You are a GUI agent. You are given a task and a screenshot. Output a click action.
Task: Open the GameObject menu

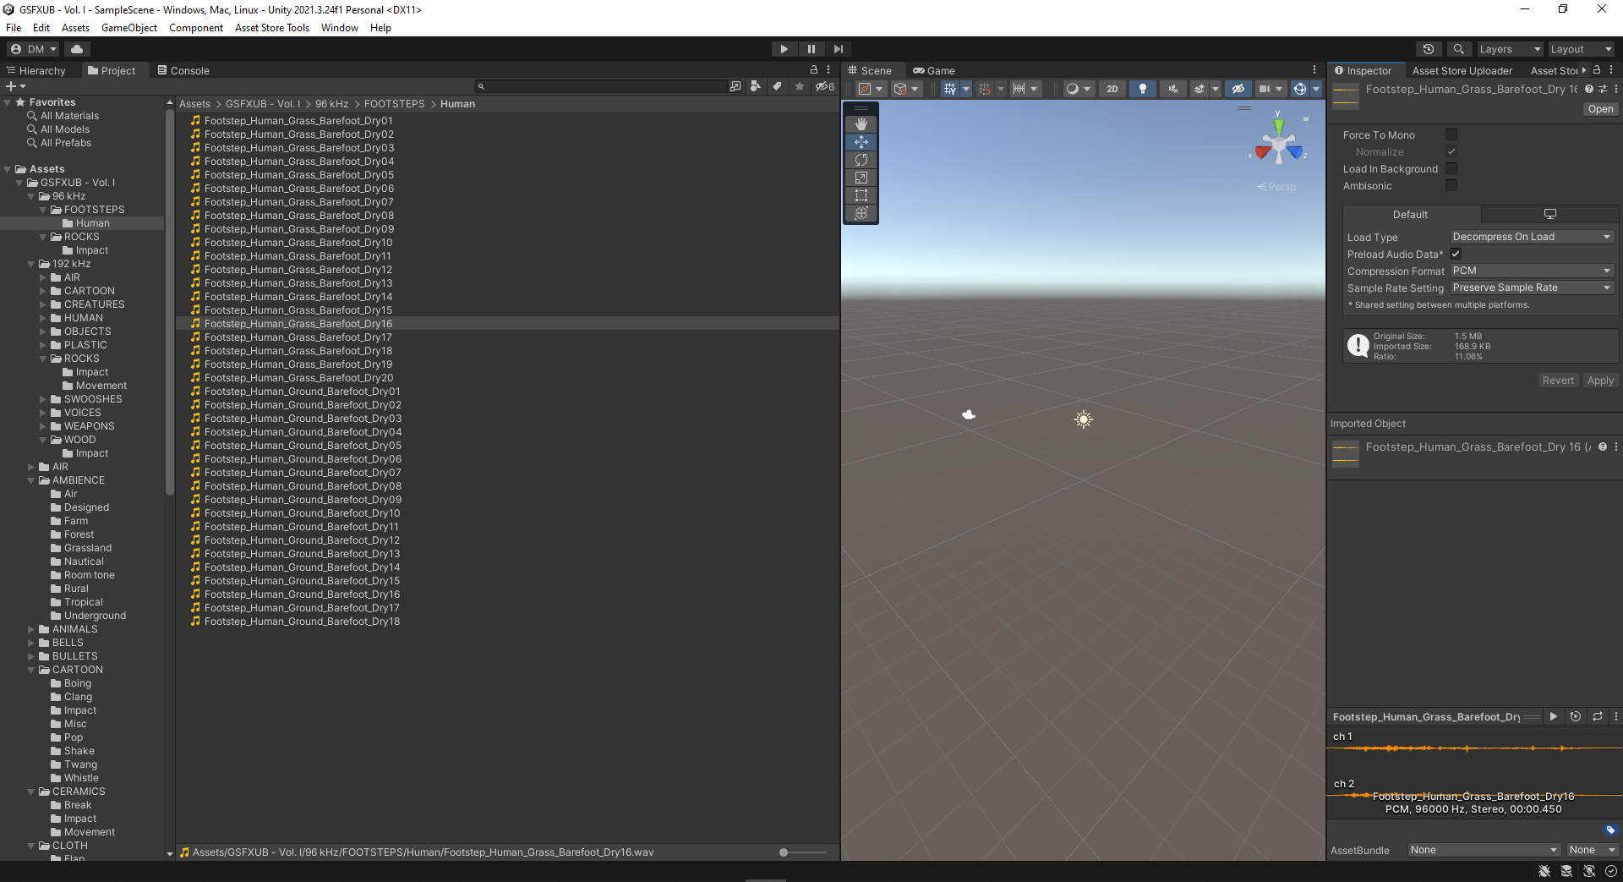(129, 28)
